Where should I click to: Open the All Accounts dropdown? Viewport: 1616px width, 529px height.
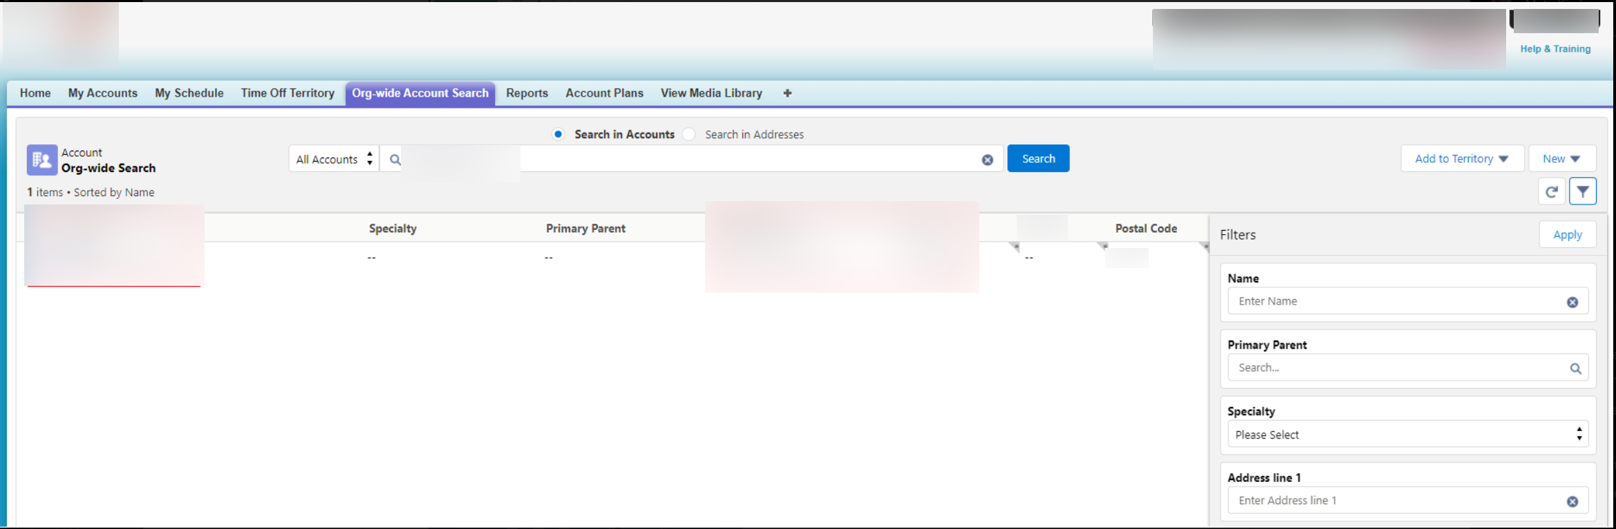click(334, 160)
